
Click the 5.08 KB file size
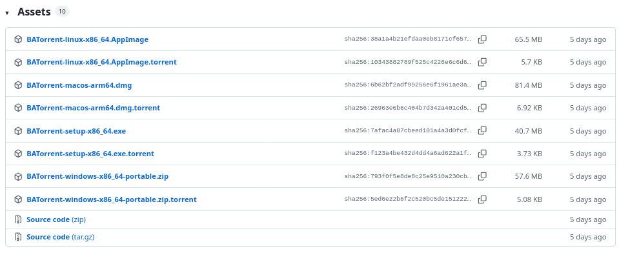click(x=529, y=199)
